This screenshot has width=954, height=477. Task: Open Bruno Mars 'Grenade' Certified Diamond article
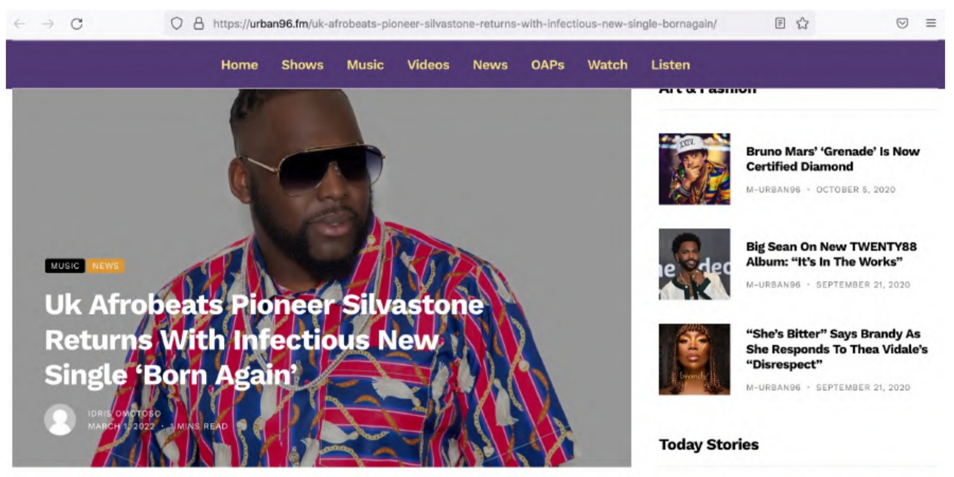[x=832, y=159]
